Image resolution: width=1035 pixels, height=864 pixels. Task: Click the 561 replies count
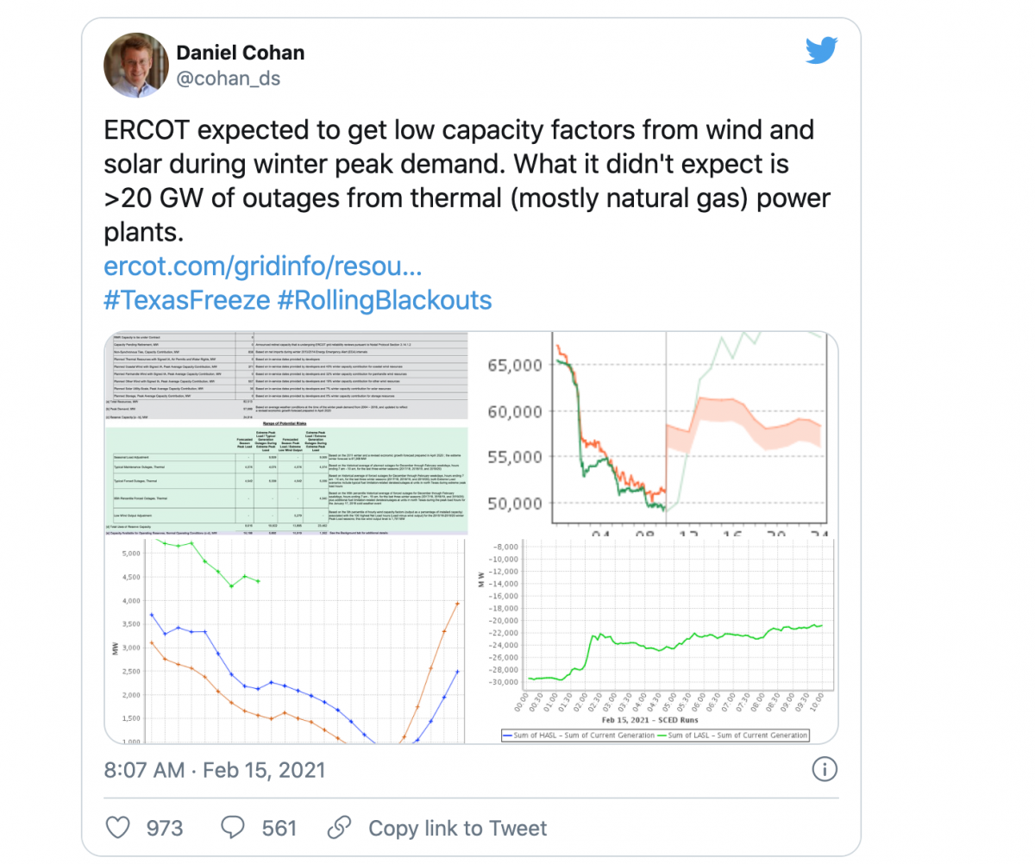coord(279,829)
